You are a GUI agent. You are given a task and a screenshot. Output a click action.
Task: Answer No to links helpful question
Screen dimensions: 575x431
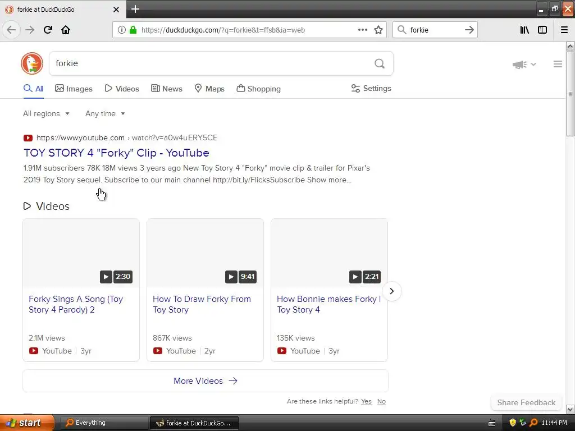[x=381, y=401]
